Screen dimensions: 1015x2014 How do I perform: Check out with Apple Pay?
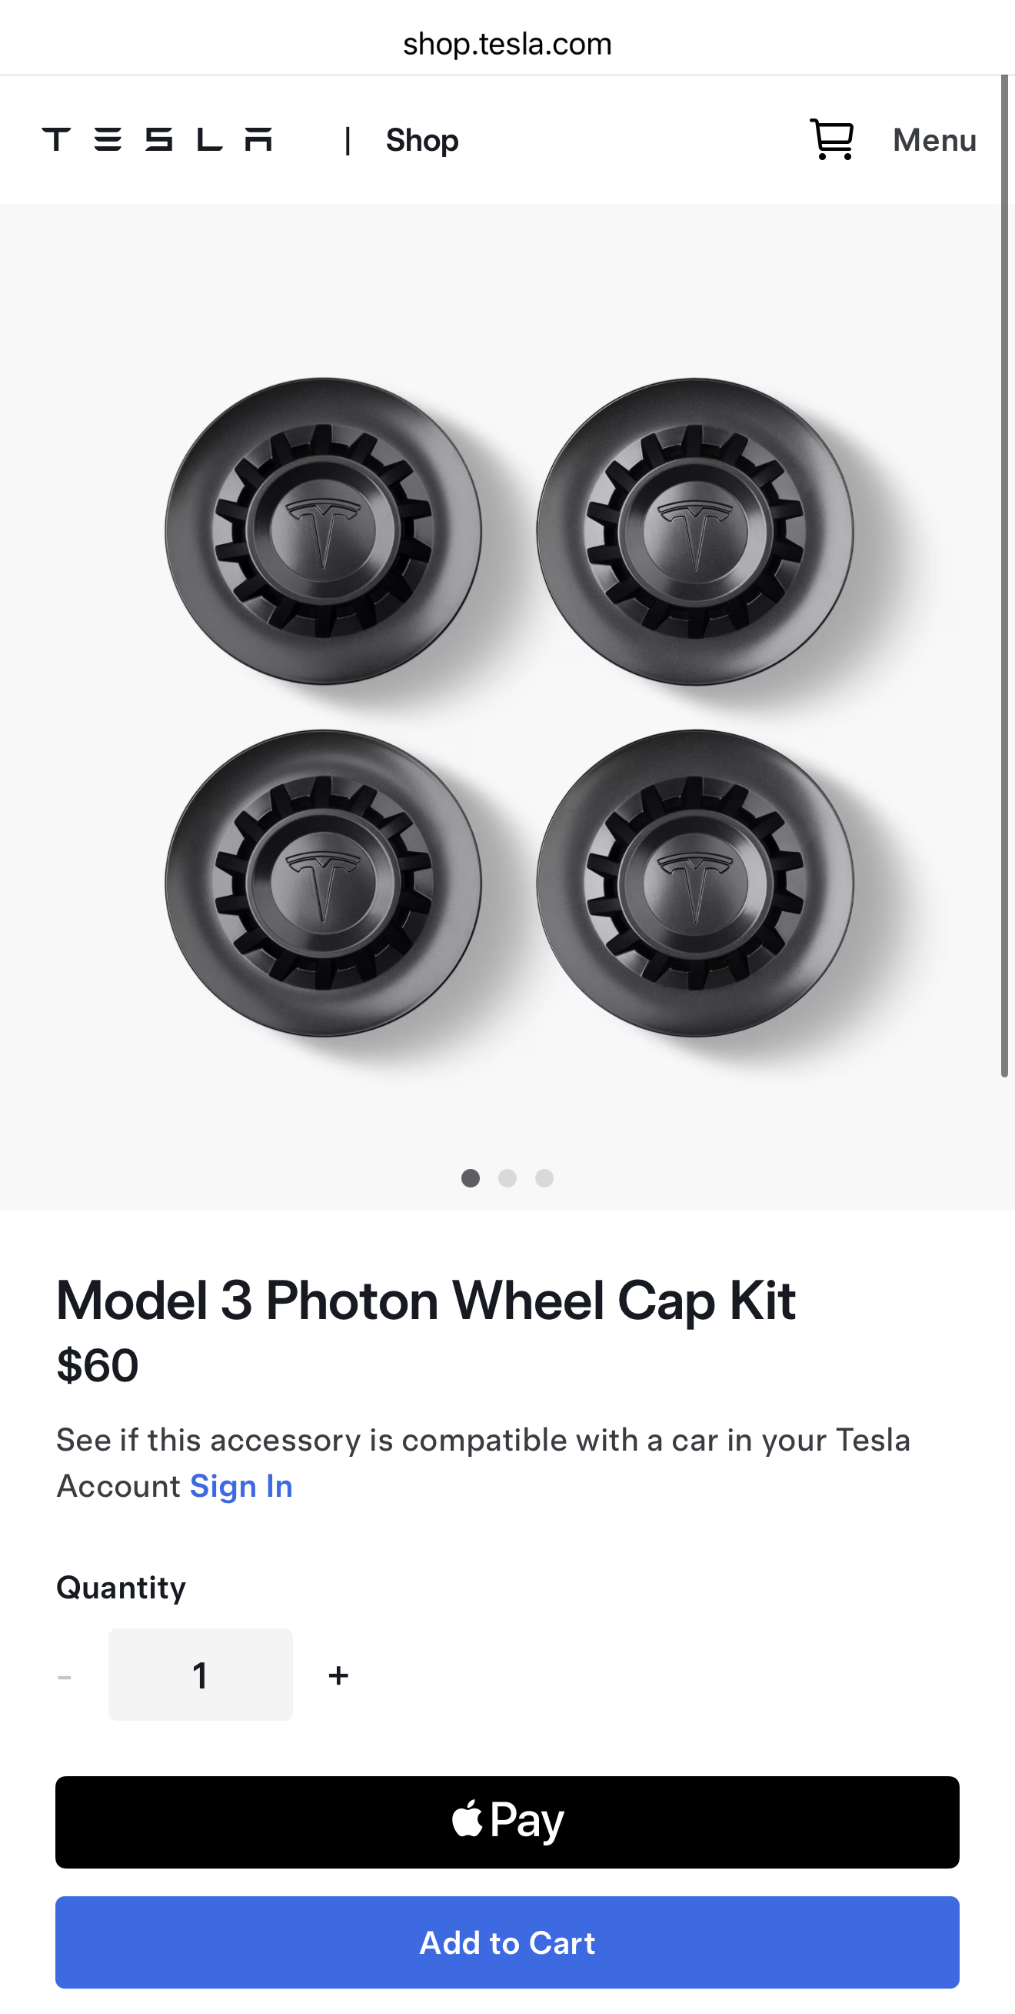tap(507, 1822)
